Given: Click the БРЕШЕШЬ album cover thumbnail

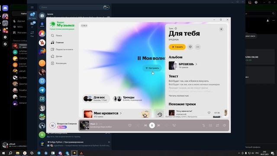Looking at the screenshot, I should tap(173, 65).
